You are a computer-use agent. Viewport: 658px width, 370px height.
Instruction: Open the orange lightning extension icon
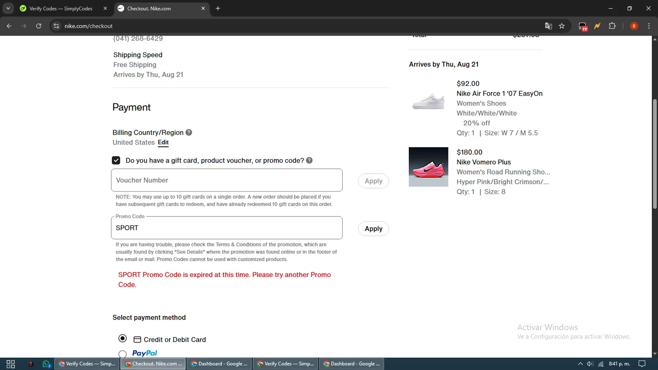597,26
